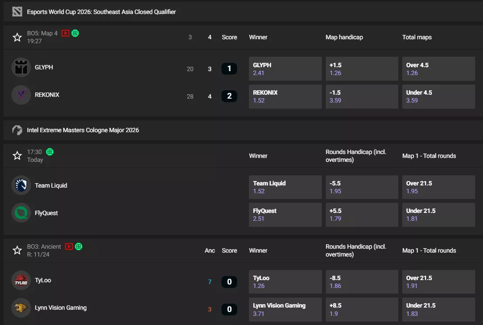Screen dimensions: 483x325
Task: Open green stats icon for BO5 Map 4 match
Action: pyautogui.click(x=75, y=33)
